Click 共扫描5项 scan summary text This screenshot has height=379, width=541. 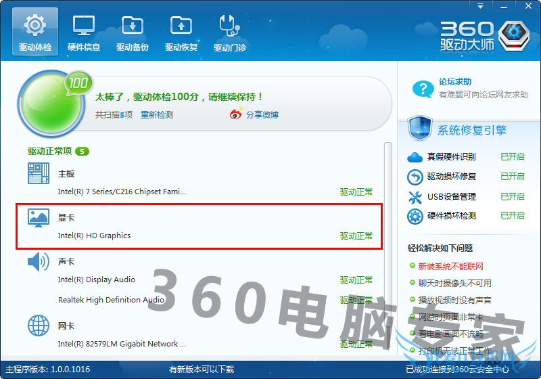(114, 114)
